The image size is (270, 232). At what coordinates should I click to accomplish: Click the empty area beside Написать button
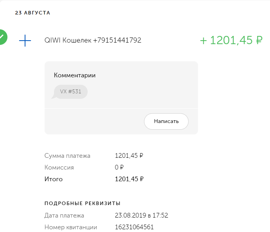tap(94, 121)
